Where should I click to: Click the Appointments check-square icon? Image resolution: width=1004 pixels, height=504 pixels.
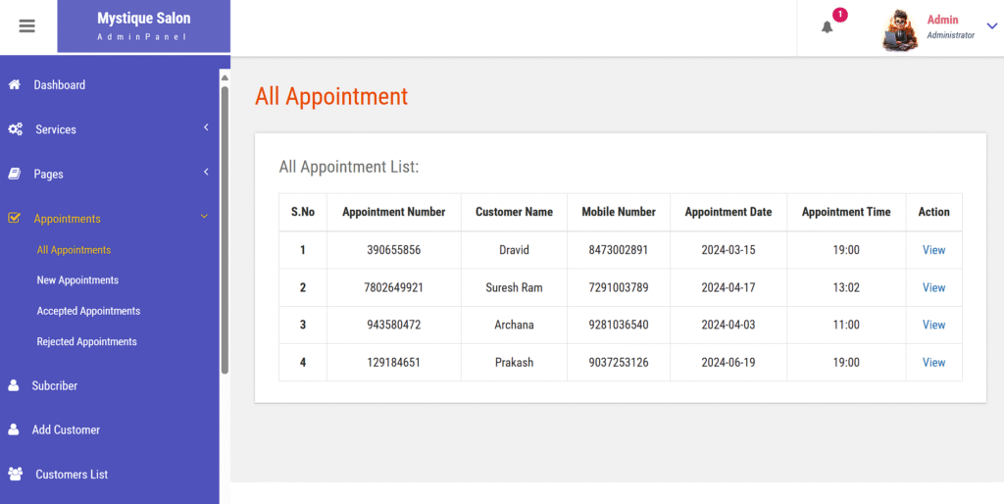click(x=14, y=218)
